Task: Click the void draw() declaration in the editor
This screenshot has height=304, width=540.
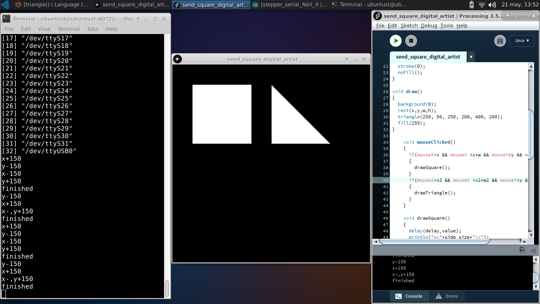Action: tap(407, 91)
